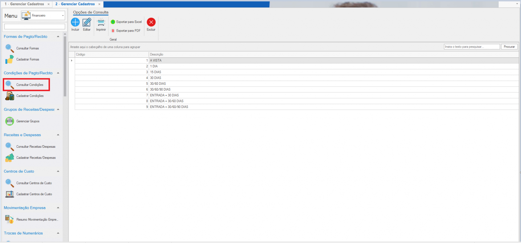Viewport: 521px width, 243px height.
Task: Select Opções de Consulta ribbon tab
Action: click(x=91, y=12)
